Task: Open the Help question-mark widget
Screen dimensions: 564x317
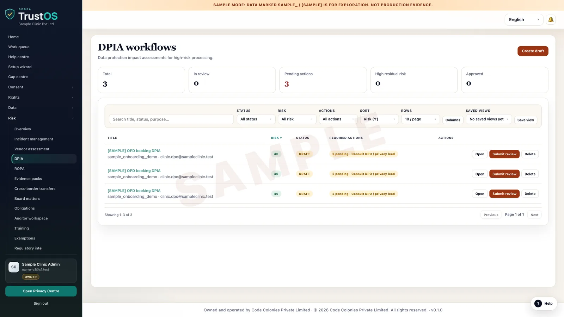Action: coord(544,303)
